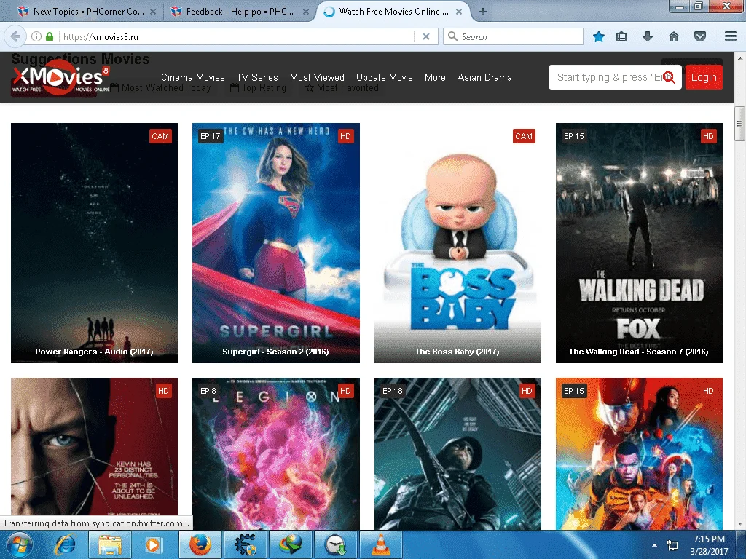
Task: Select the Watch Free Movies Online tab
Action: click(x=393, y=12)
